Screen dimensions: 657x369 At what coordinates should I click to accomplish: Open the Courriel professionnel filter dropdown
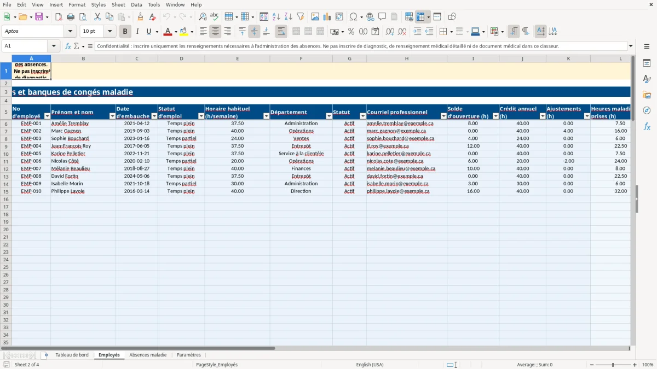point(443,116)
